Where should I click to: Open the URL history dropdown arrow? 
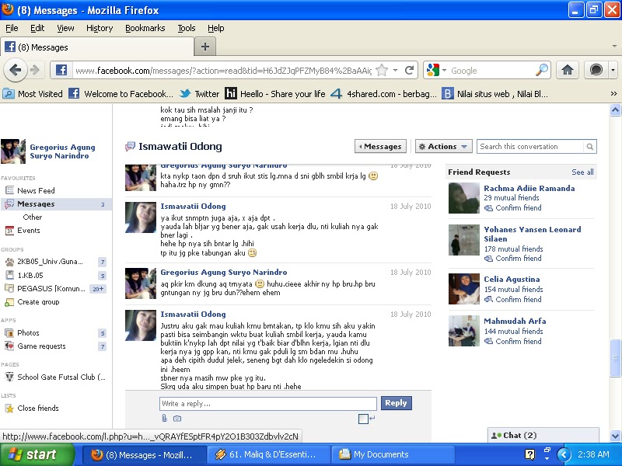click(x=396, y=70)
